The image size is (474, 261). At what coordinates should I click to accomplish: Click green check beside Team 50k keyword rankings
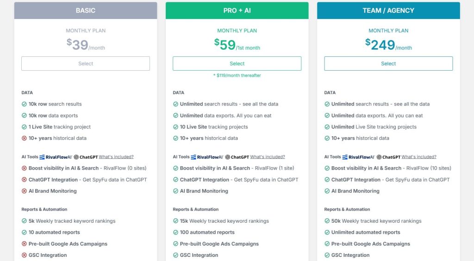coord(327,221)
